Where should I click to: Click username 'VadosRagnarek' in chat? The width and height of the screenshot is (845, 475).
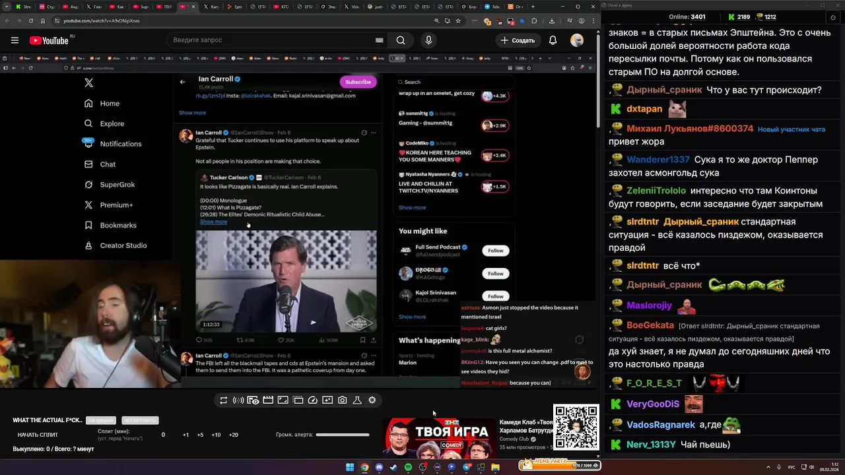point(661,425)
